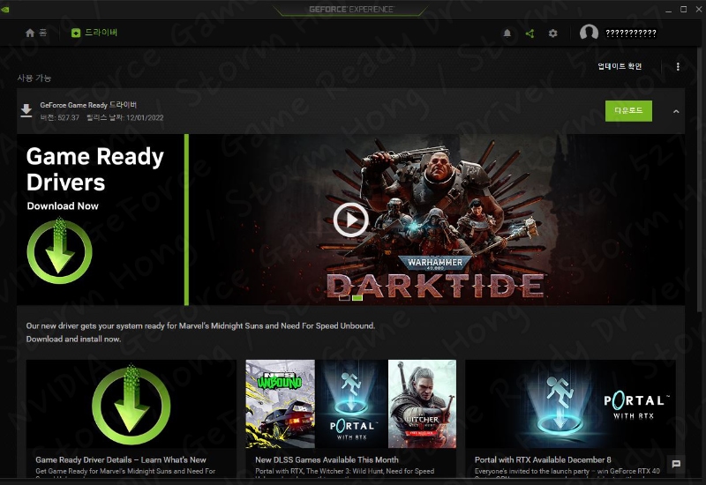This screenshot has height=485, width=706.
Task: Click 'Game Ready Driver Details – Learn What's New'
Action: click(x=121, y=459)
